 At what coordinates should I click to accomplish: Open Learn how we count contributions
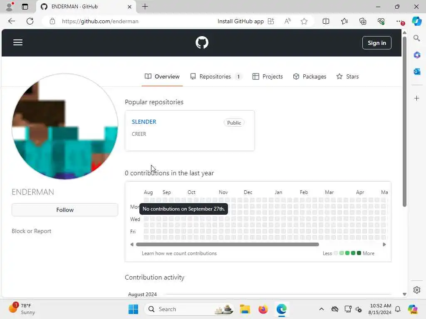179,253
